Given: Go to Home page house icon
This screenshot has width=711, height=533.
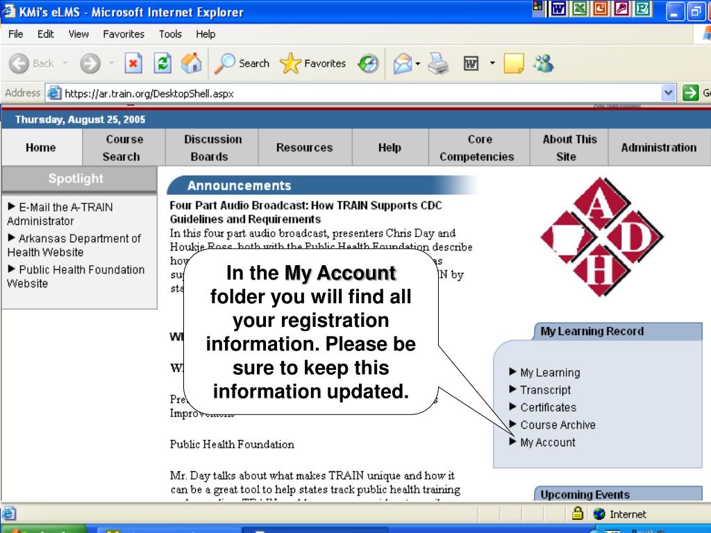Looking at the screenshot, I should [x=192, y=63].
